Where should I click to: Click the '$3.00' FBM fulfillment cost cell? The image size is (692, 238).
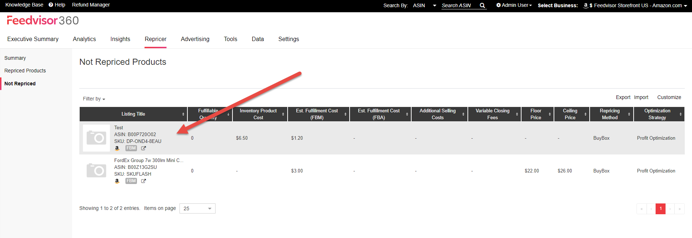297,171
